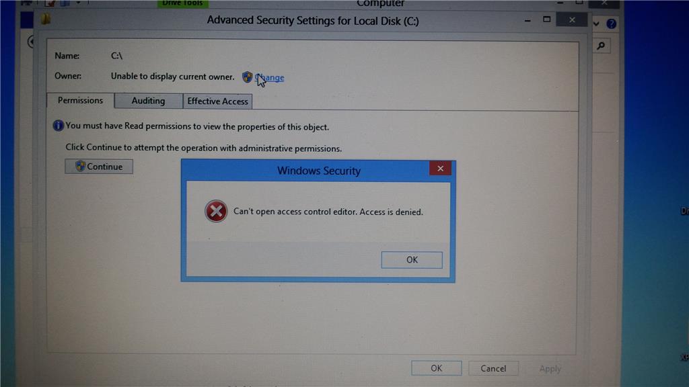
Task: Click the Drive Tools ribbon tab
Action: [183, 3]
